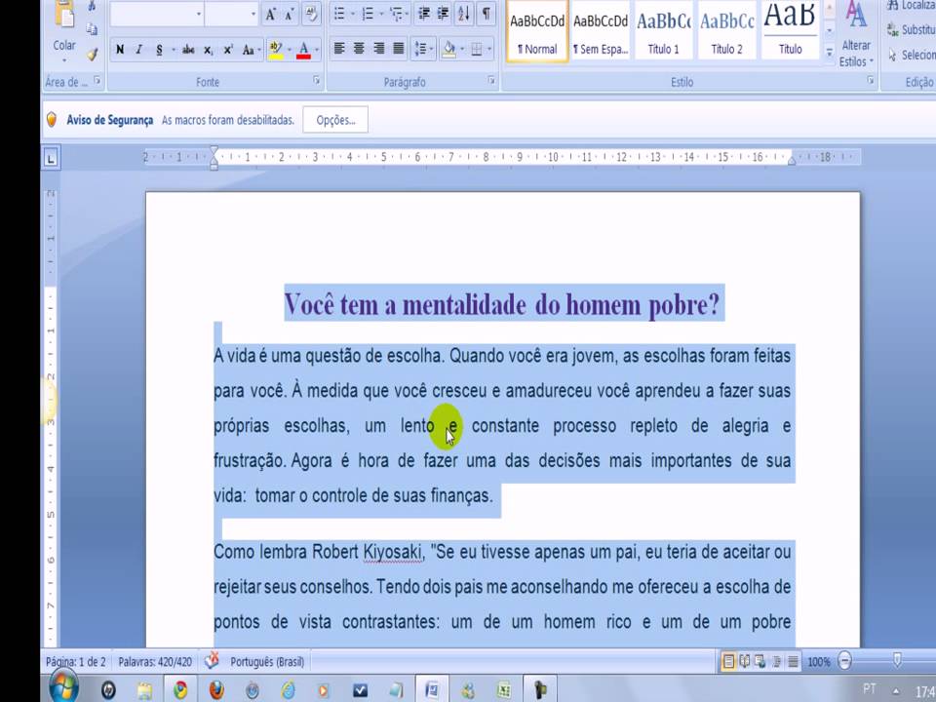Center align the selected text
The width and height of the screenshot is (936, 702).
[x=359, y=50]
